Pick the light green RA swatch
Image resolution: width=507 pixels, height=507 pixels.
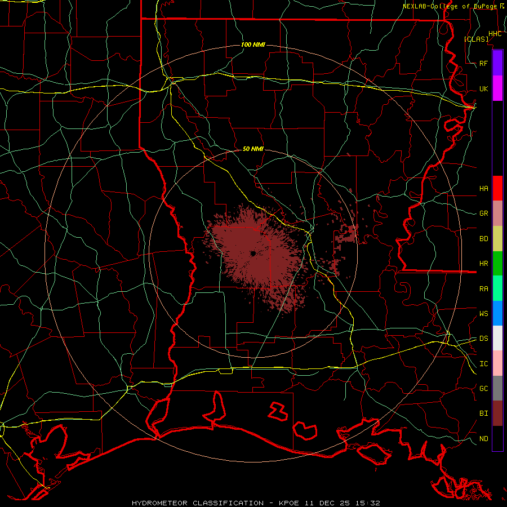coord(497,288)
